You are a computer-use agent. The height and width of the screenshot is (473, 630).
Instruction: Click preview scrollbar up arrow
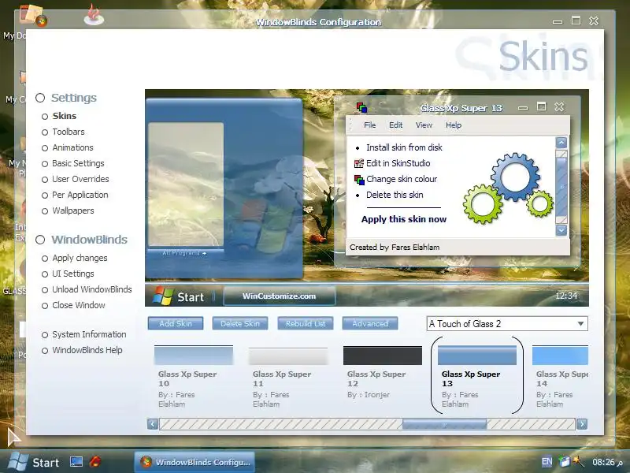[561, 143]
